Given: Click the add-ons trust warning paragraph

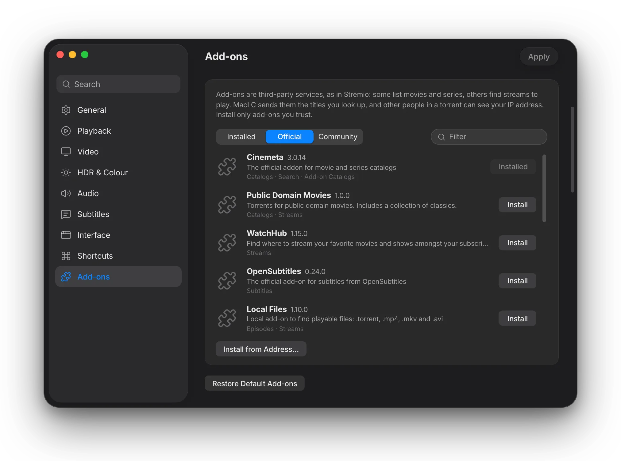Looking at the screenshot, I should click(380, 105).
